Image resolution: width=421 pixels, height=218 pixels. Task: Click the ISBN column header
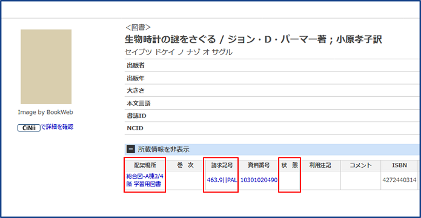pos(399,166)
